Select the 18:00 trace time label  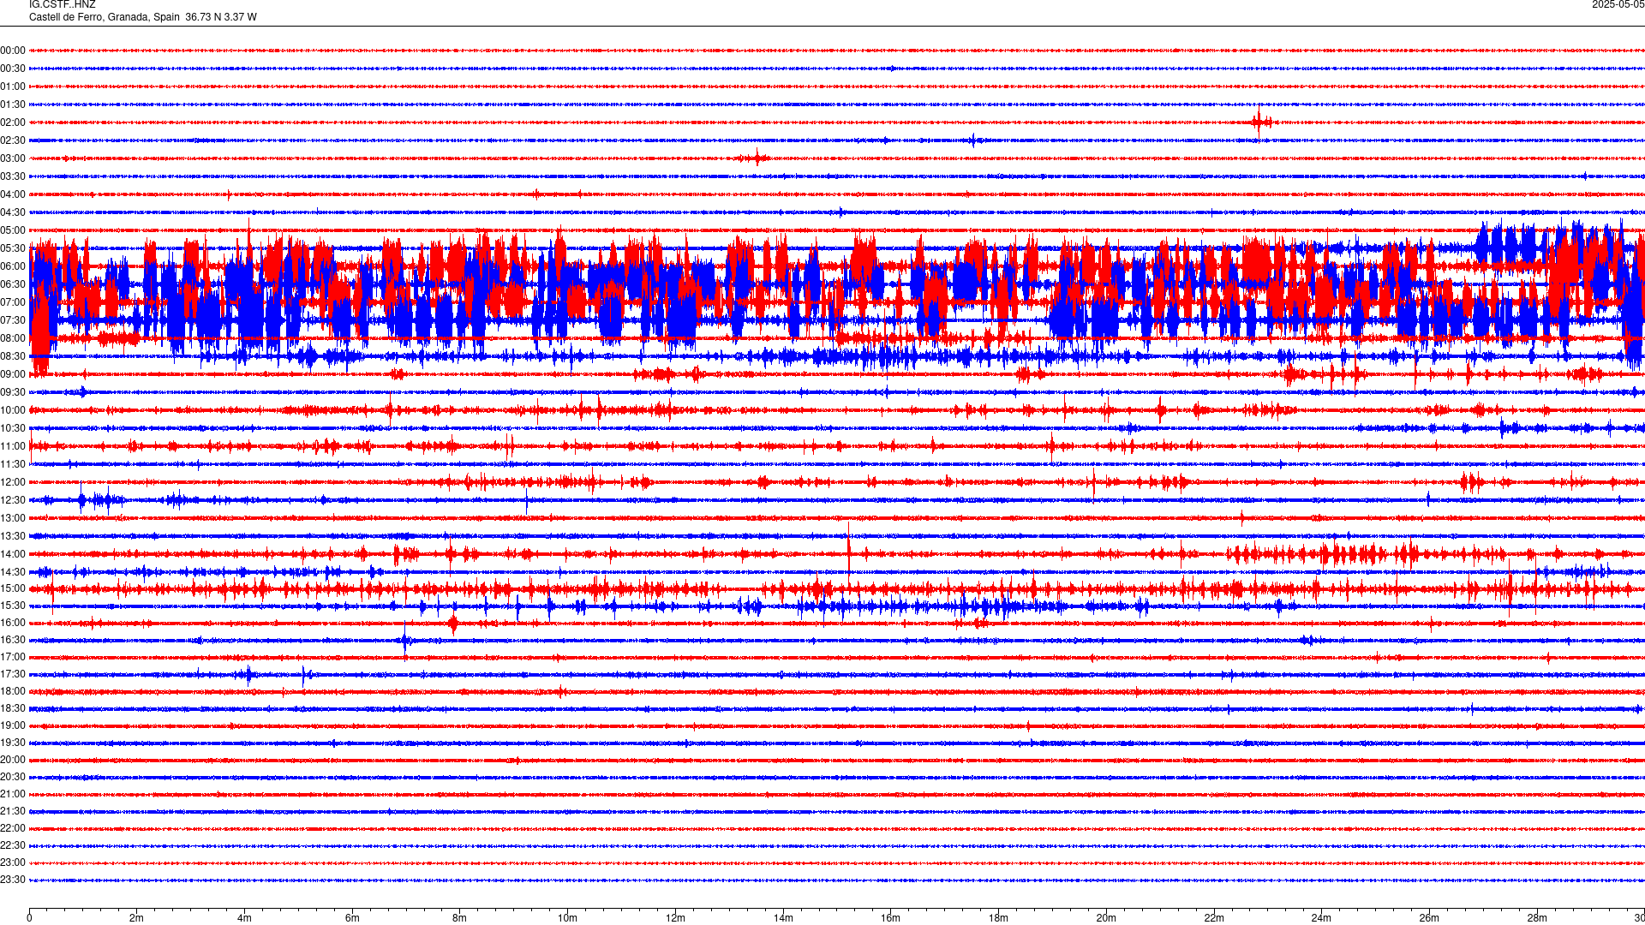tap(13, 691)
